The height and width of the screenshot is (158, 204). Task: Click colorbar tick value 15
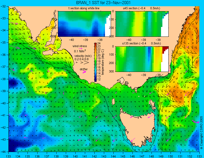point(99,70)
